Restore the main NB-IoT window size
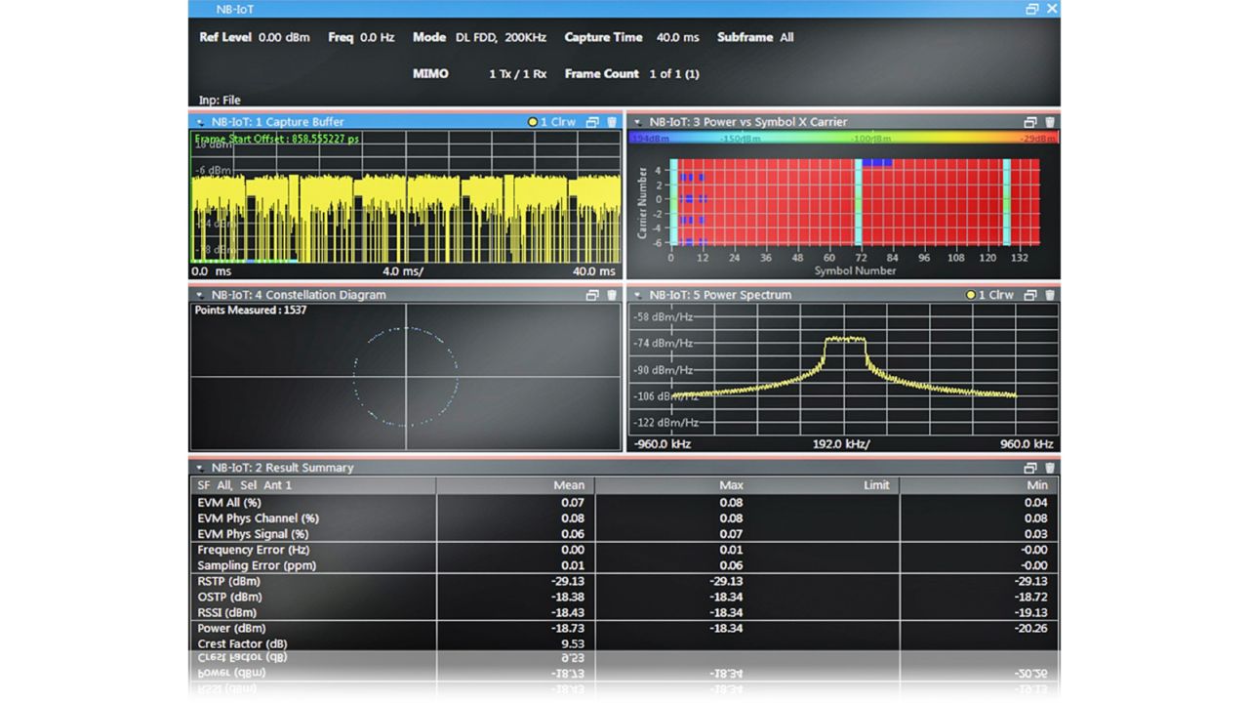Viewport: 1249px width, 703px height. coord(1032,9)
